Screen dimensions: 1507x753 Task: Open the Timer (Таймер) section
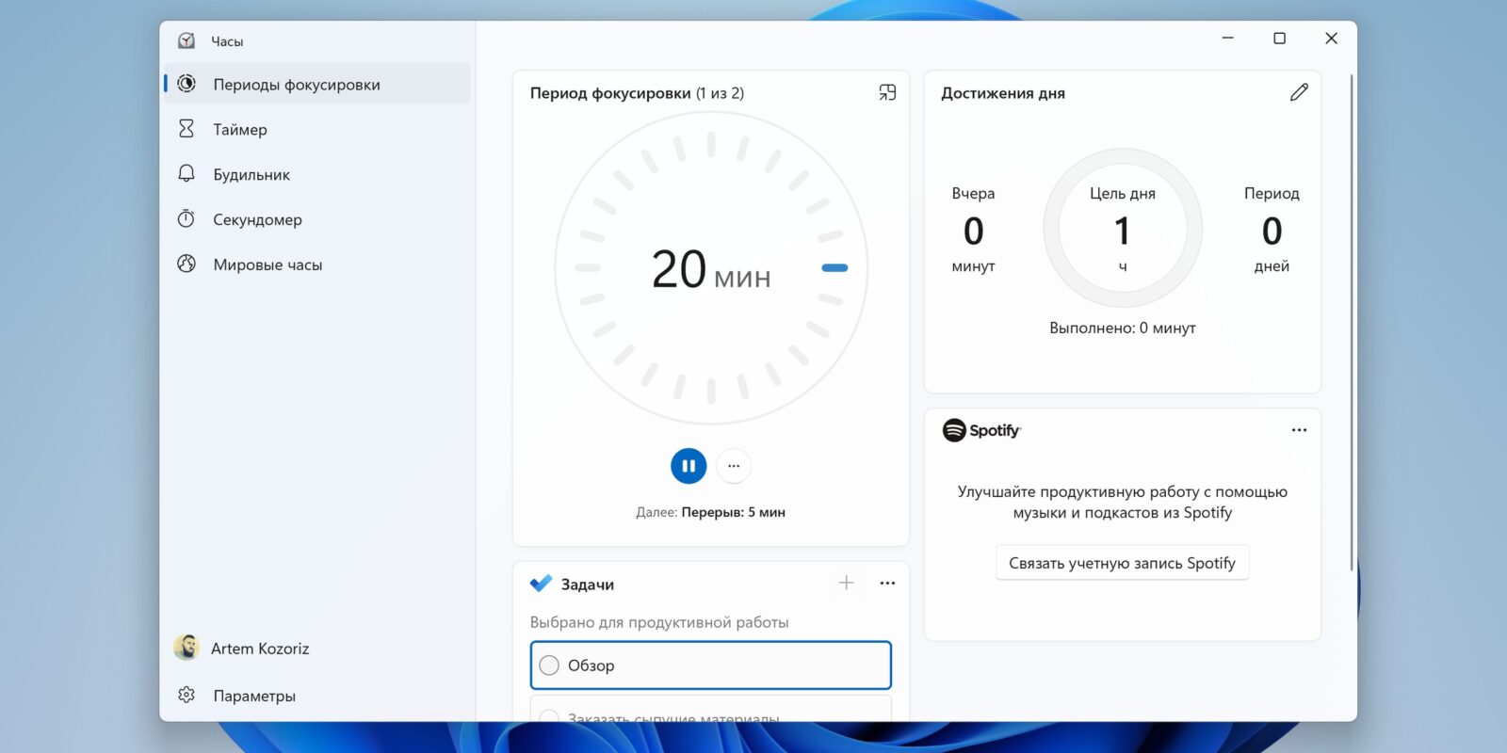pos(239,130)
